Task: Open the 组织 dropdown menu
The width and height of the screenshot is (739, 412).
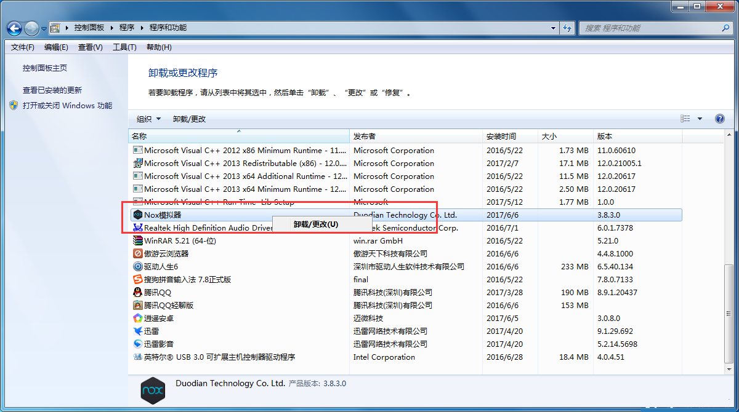Action: pyautogui.click(x=148, y=119)
